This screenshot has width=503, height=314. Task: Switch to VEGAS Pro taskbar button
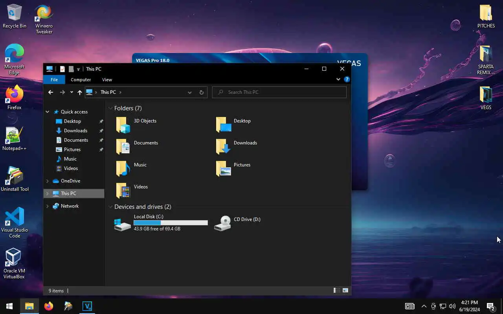point(87,306)
